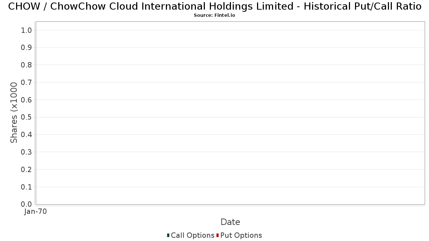Toggle the Put Options series label
The image size is (429, 241).
point(241,235)
